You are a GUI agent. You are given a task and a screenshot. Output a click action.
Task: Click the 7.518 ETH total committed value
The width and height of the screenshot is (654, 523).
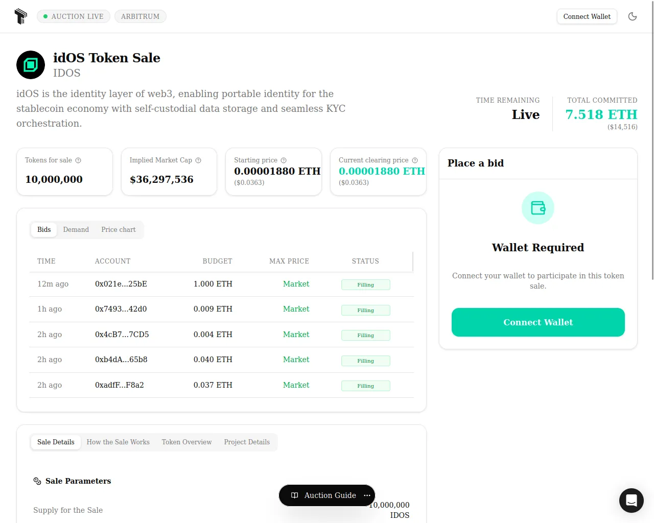tap(601, 114)
